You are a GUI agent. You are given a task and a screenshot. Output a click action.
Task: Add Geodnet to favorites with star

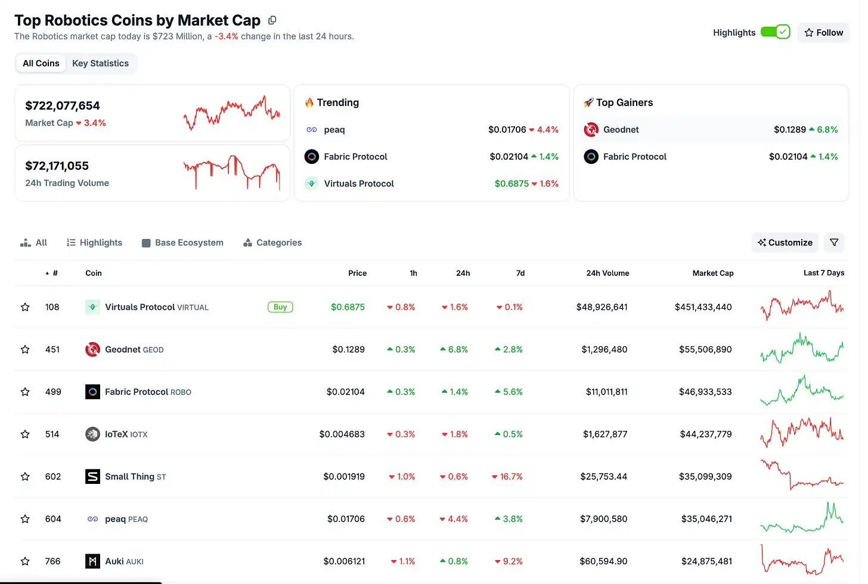[x=25, y=350]
